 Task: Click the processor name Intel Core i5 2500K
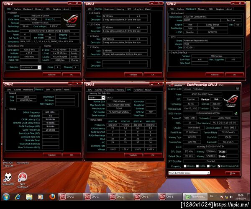coord(40,16)
